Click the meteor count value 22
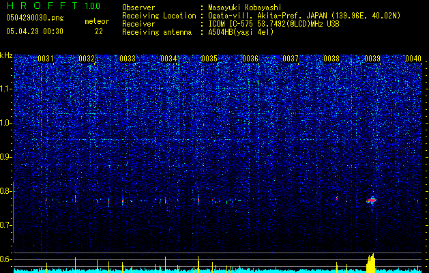 99,31
